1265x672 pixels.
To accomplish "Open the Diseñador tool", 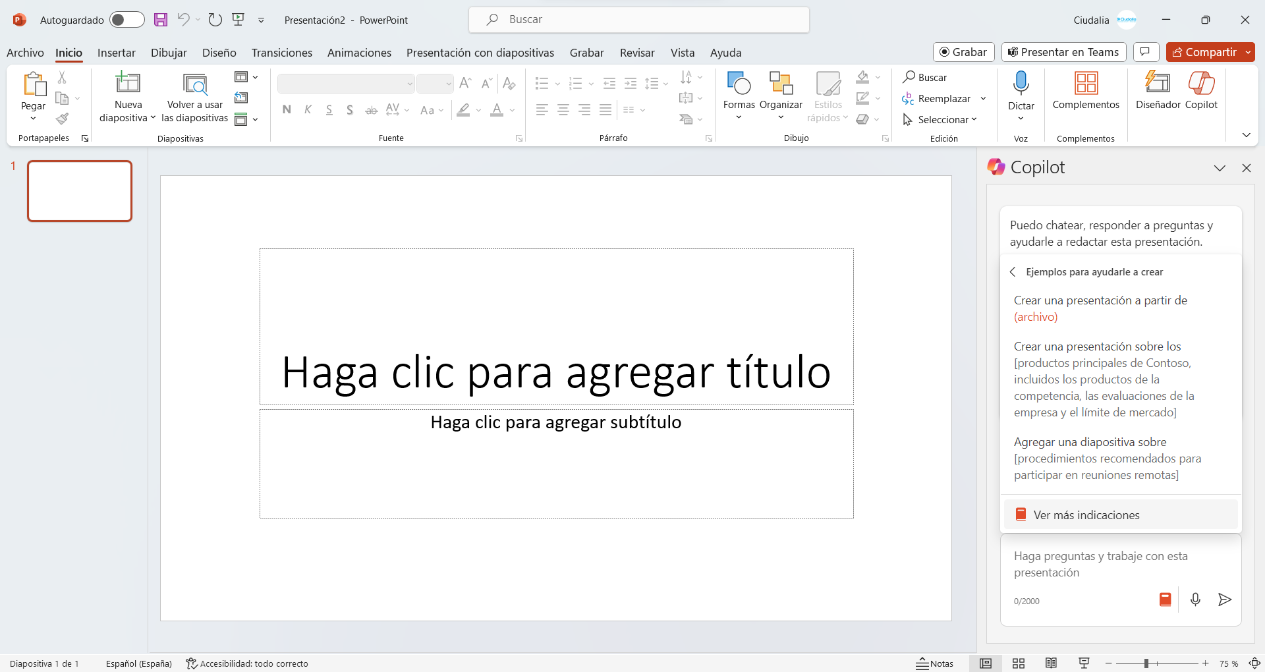I will [1158, 90].
